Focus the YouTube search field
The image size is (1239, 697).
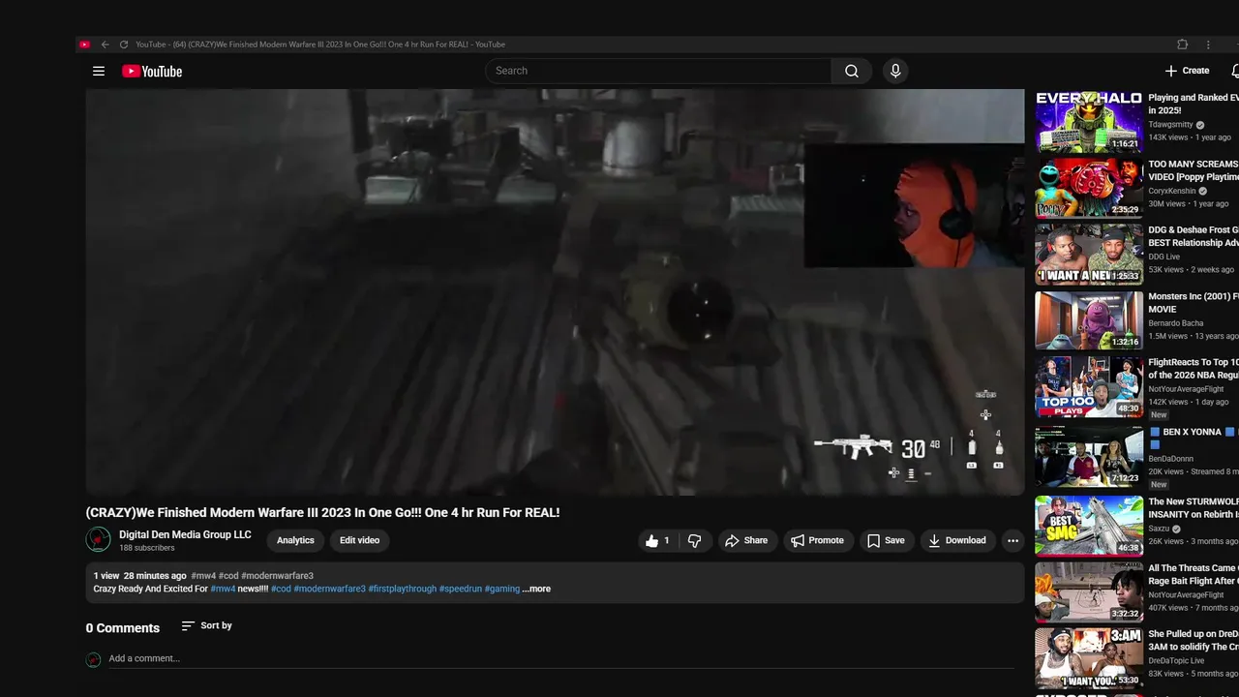pyautogui.click(x=658, y=71)
